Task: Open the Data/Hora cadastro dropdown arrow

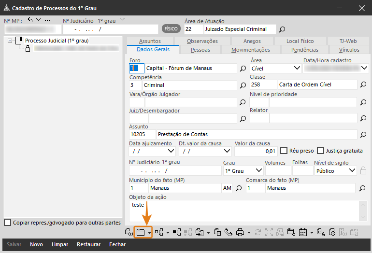Action: point(364,68)
